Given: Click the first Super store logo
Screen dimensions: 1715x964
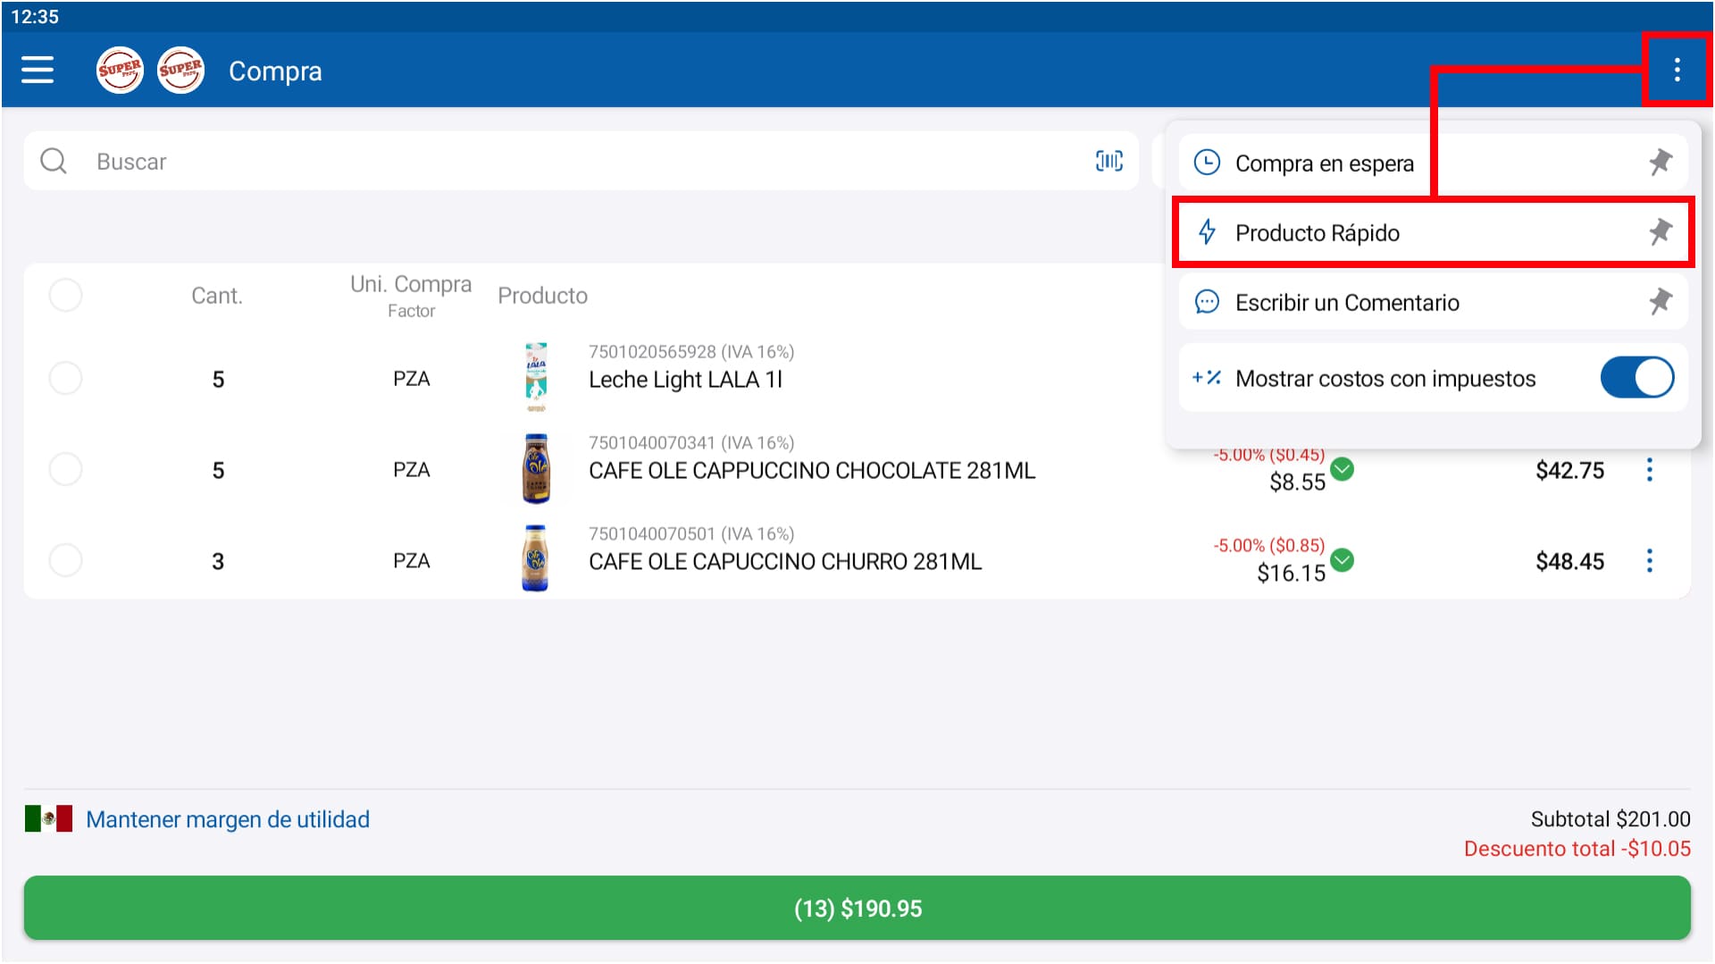Looking at the screenshot, I should (120, 70).
